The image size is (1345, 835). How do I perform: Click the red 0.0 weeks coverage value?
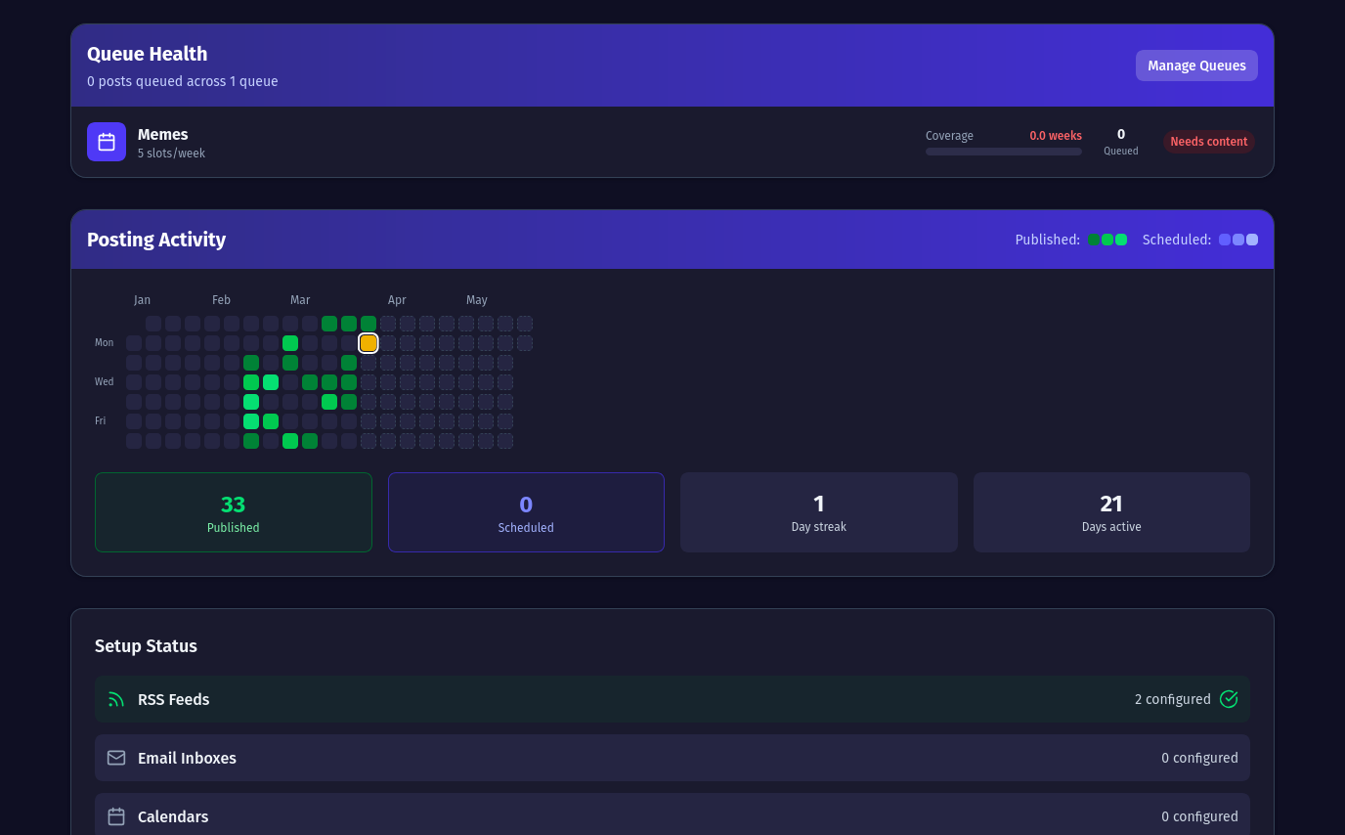(1056, 136)
